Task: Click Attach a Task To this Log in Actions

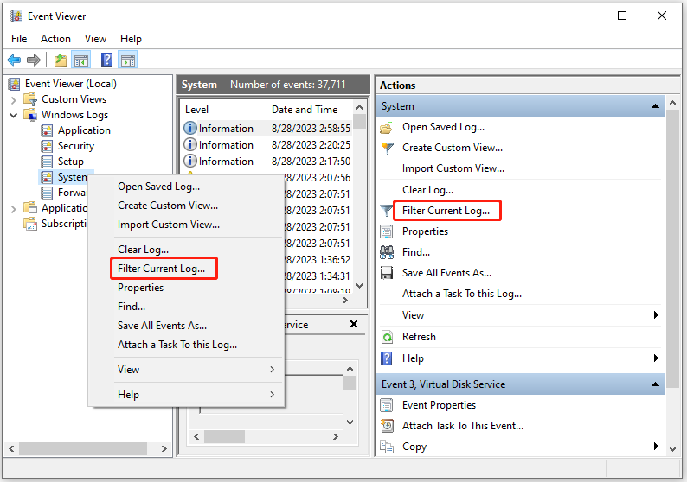Action: [x=462, y=294]
